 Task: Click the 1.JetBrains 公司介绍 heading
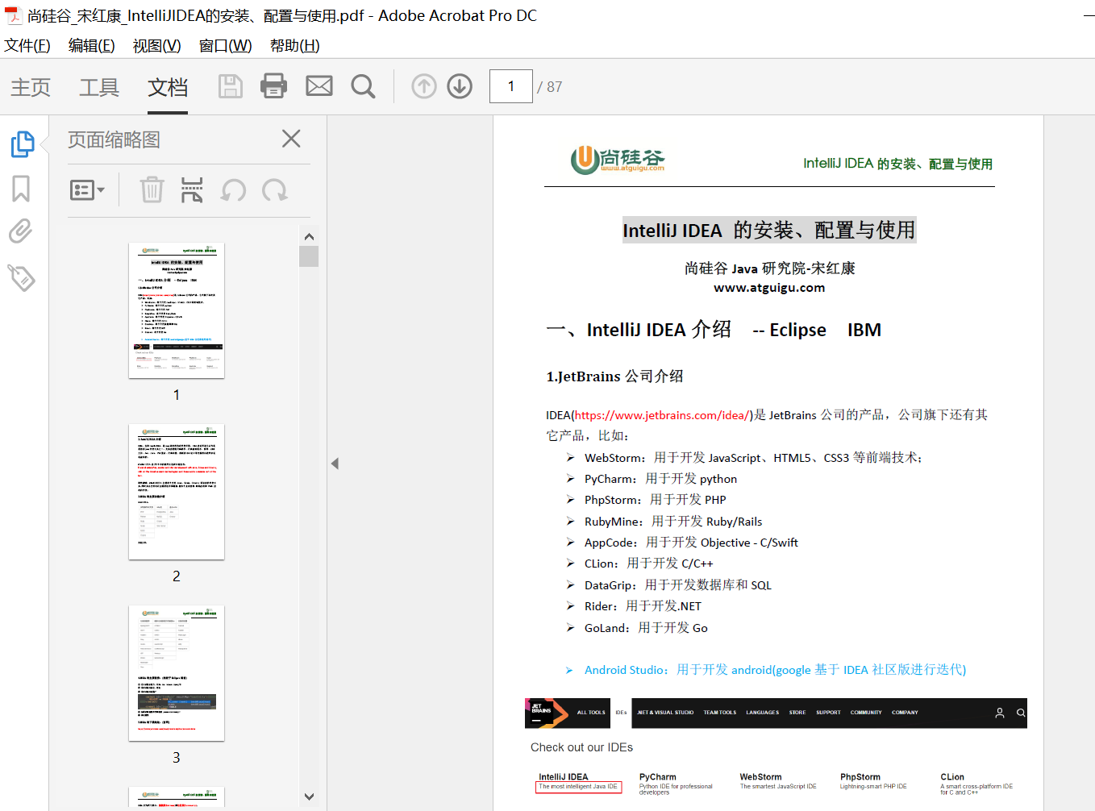[x=614, y=376]
